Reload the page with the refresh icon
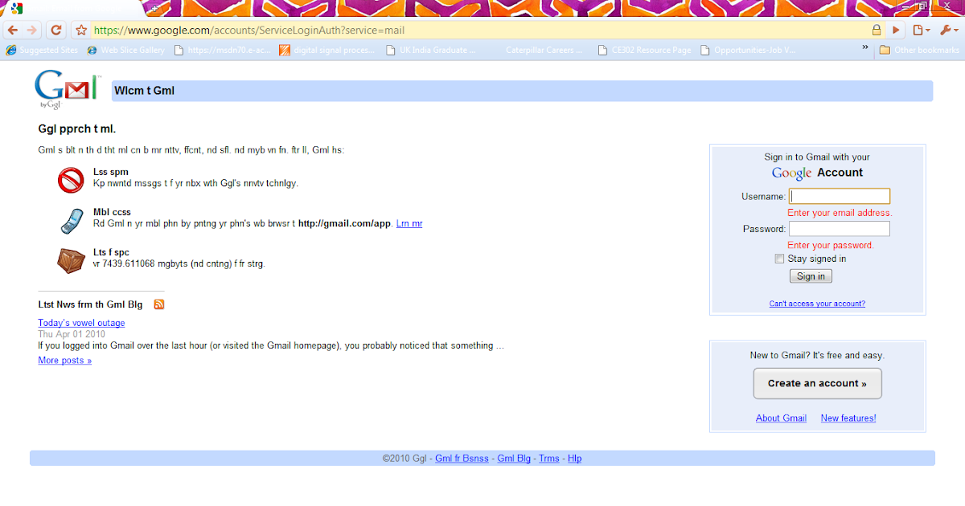The image size is (965, 506). (55, 30)
